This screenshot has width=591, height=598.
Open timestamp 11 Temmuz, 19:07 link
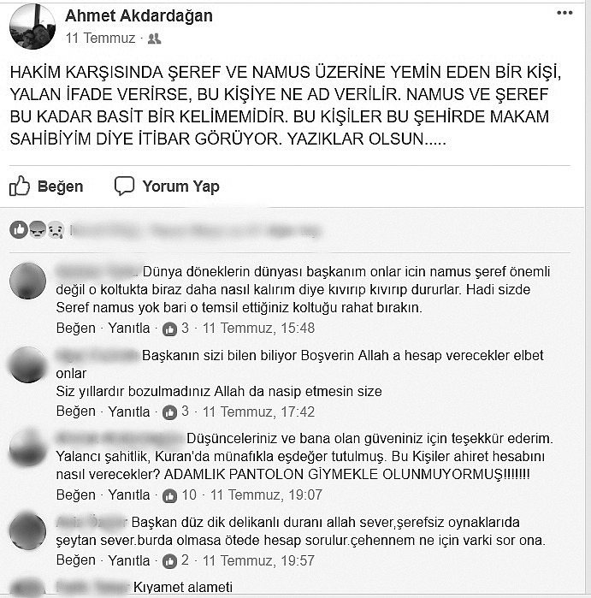click(x=266, y=495)
